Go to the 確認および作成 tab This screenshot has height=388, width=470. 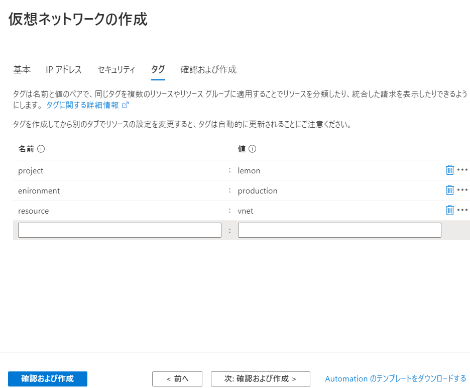pyautogui.click(x=208, y=70)
